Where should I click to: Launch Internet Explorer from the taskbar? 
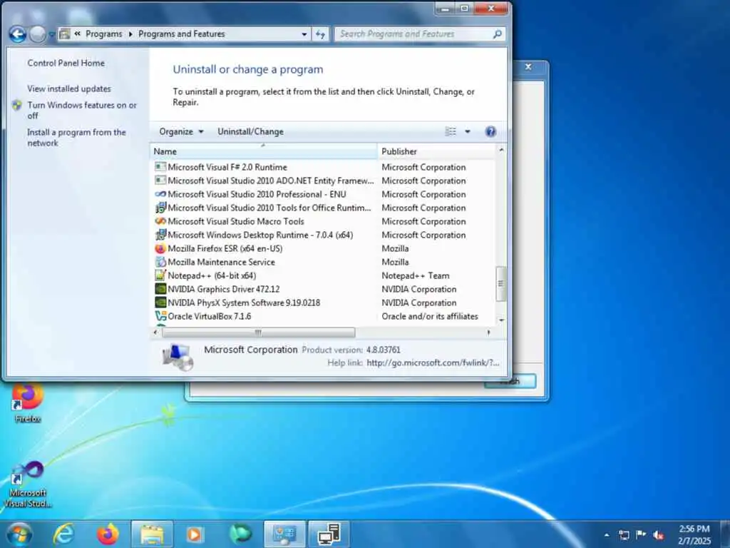(x=63, y=534)
